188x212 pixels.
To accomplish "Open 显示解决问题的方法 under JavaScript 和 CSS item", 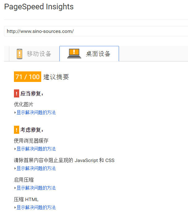I will (36, 169).
